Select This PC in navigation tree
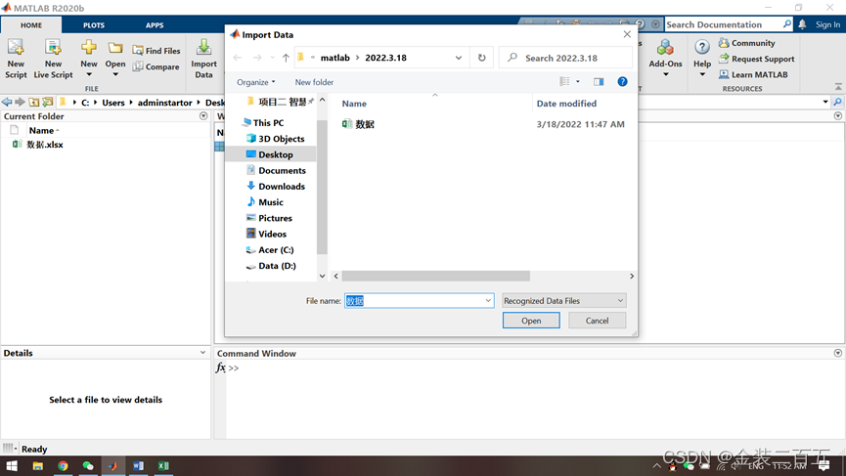Screen dimensions: 846x476 click(263, 123)
